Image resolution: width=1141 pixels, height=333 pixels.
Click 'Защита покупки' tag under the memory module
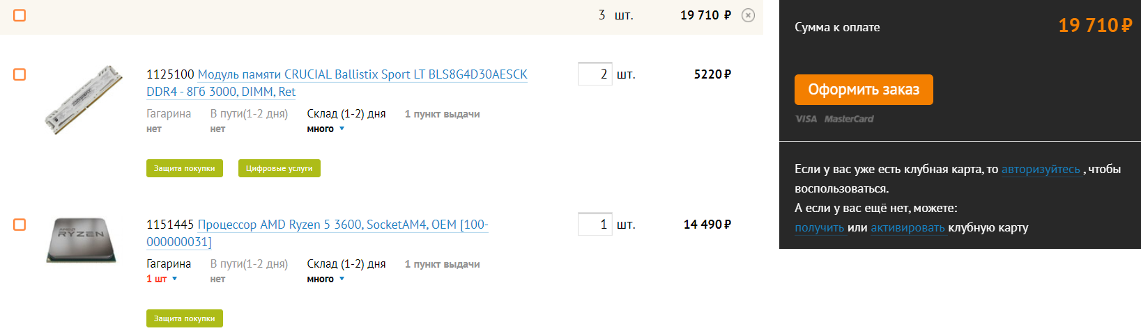click(x=184, y=168)
